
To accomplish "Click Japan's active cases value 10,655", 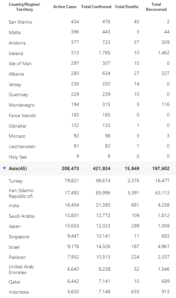I will (x=72, y=226).
